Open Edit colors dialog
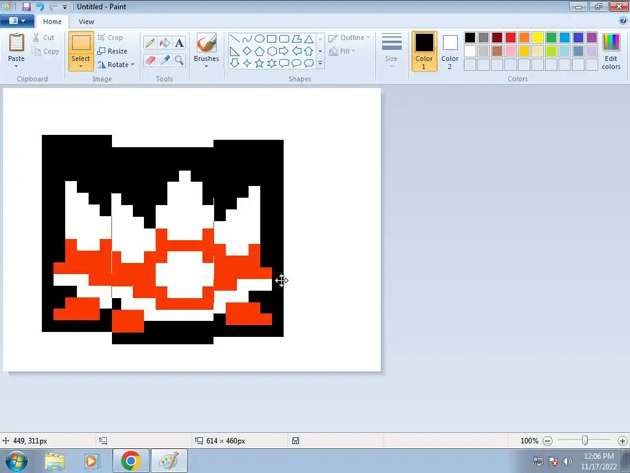The height and width of the screenshot is (473, 630). 611,52
